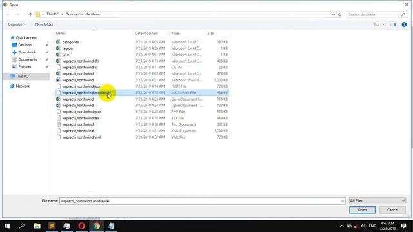Screen dimensions: 413x232
Task: Open Sublime Text from the taskbar
Action: (52, 226)
